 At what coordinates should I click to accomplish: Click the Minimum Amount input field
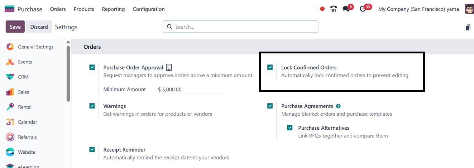[192, 90]
